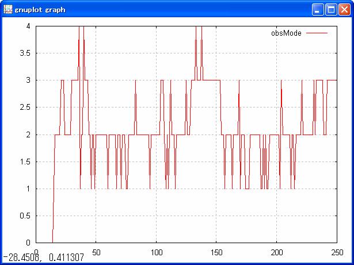The height and width of the screenshot is (265, 354).
Task: Toggle the obsMode legend label
Action: [286, 33]
